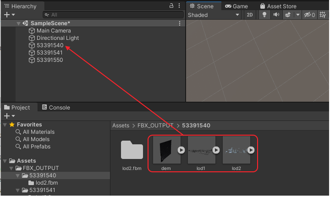330x197 pixels.
Task: Select the 53391540 folder in tree
Action: [43, 175]
